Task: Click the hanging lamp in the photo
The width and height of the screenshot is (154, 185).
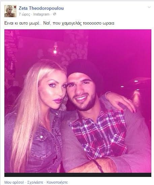Action: pyautogui.click(x=55, y=49)
